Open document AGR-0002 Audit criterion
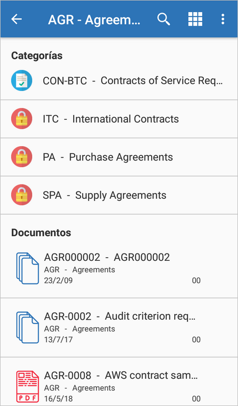Screen dimensions: 238x406 click(x=119, y=328)
